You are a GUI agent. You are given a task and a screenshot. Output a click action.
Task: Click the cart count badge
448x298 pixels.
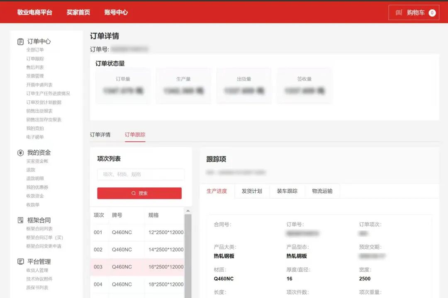(x=432, y=13)
